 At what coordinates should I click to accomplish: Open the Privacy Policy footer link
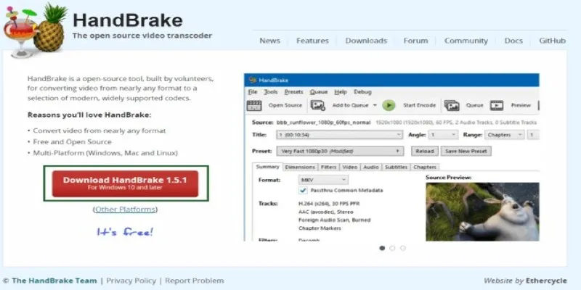coord(131,281)
